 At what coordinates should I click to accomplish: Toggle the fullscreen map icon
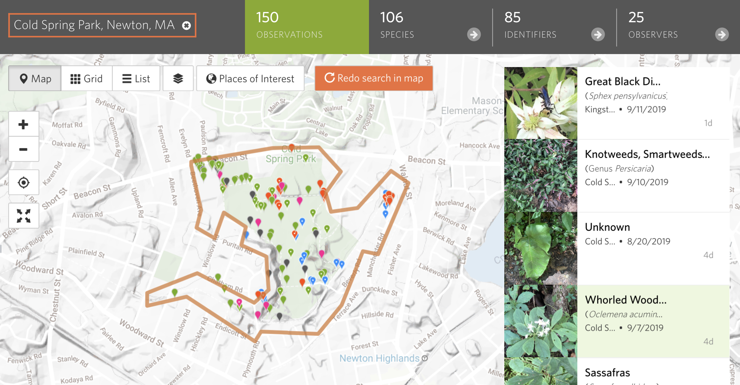(23, 216)
